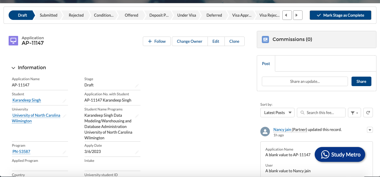Click the pencil icon beside Stage field
This screenshot has height=177, width=380.
pyautogui.click(x=137, y=85)
